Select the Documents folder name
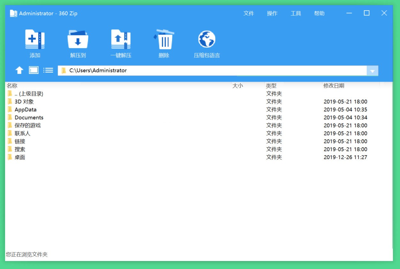The width and height of the screenshot is (400, 269). pos(29,118)
